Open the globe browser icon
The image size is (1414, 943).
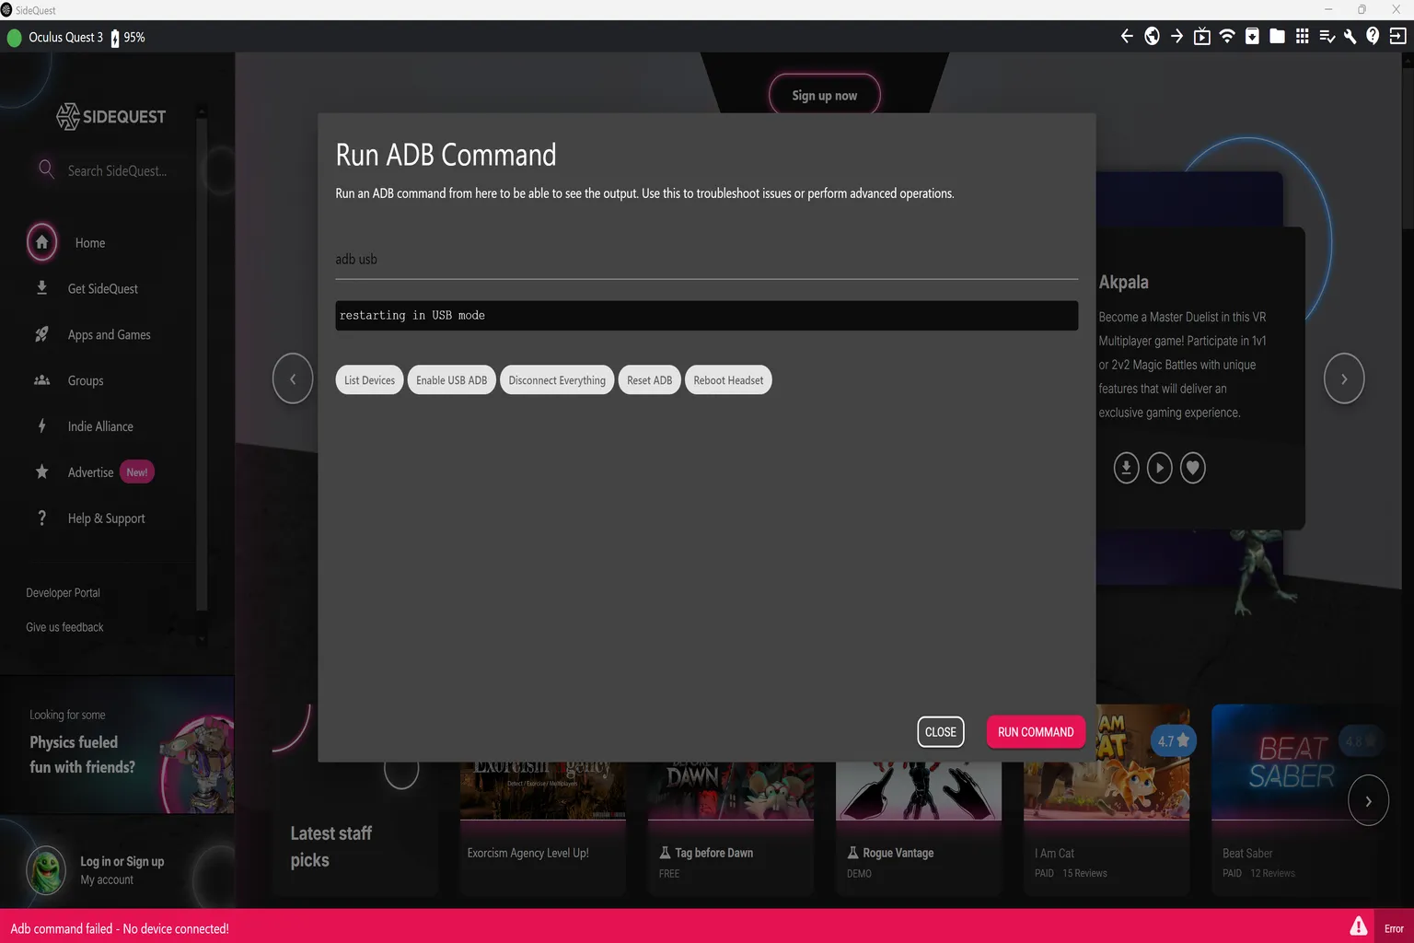coord(1152,36)
